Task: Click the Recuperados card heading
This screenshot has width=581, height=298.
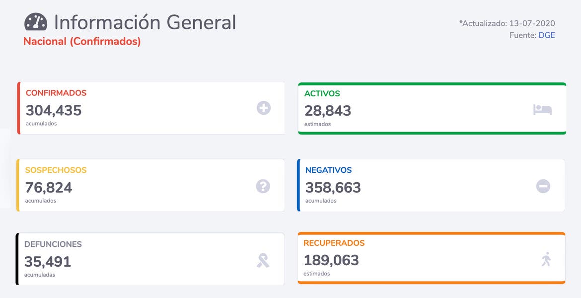Action: (x=334, y=243)
